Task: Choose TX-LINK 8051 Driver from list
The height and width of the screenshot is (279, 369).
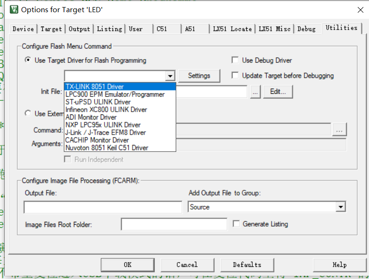Action: click(120, 87)
